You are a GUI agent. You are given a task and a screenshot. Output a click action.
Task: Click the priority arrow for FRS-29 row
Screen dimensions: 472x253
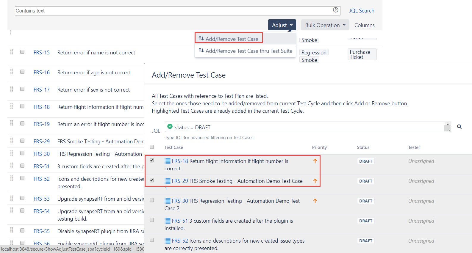coord(315,181)
